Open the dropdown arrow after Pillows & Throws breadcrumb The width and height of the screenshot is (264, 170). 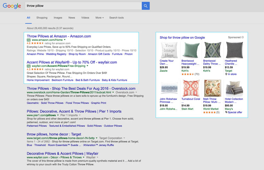coord(84,157)
